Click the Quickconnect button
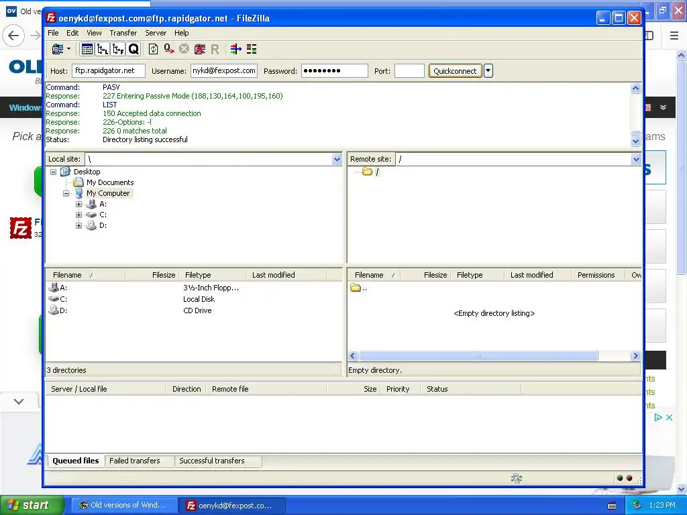The height and width of the screenshot is (515, 687). coord(455,71)
